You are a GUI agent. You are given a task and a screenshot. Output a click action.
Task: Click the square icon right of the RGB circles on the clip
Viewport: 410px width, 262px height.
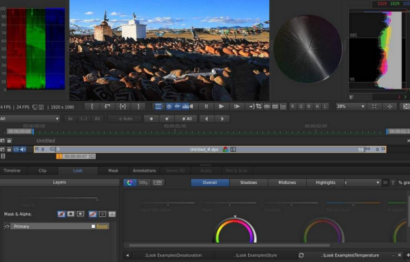pyautogui.click(x=233, y=149)
